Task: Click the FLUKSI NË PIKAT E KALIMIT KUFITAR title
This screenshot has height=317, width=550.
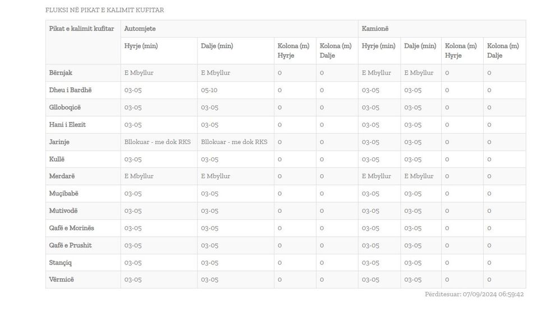Action: [x=105, y=10]
